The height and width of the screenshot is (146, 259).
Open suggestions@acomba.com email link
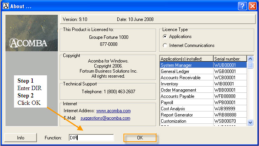(105, 118)
